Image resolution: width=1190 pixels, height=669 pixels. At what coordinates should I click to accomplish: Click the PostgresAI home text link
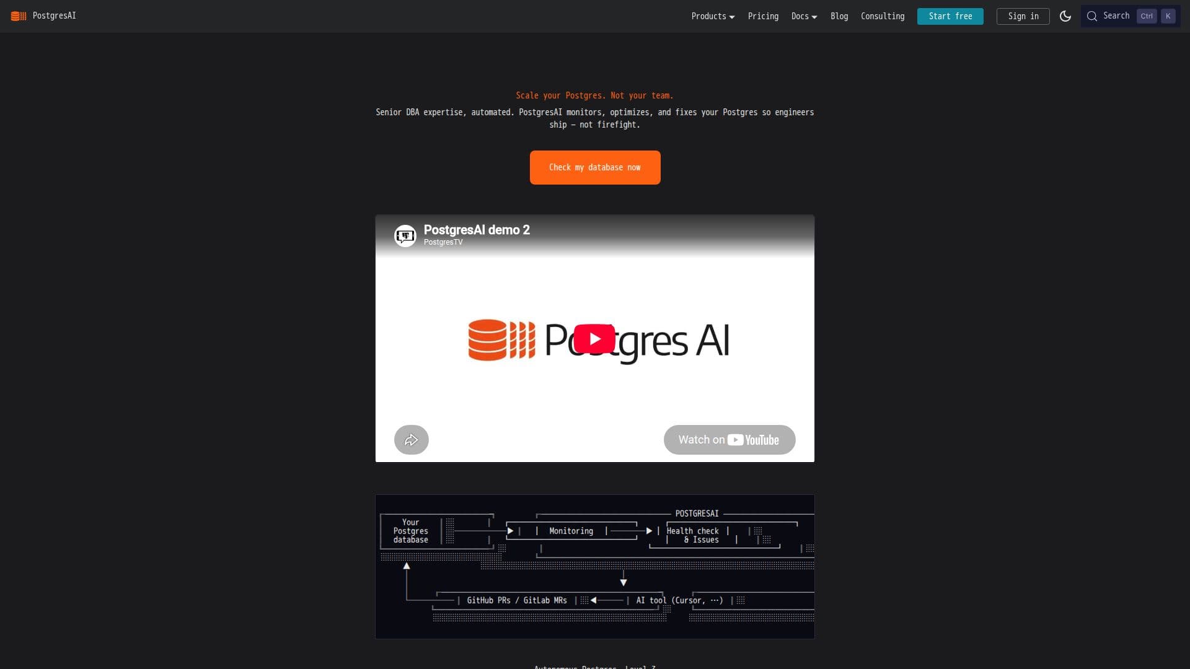[55, 16]
